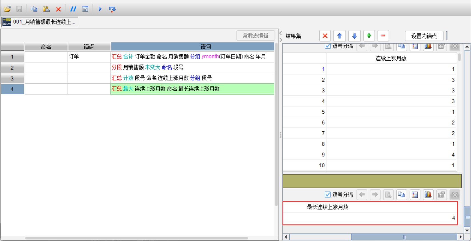This screenshot has height=241, width=471.
Task: Click the paste icon in top toolbar
Action: 46,9
